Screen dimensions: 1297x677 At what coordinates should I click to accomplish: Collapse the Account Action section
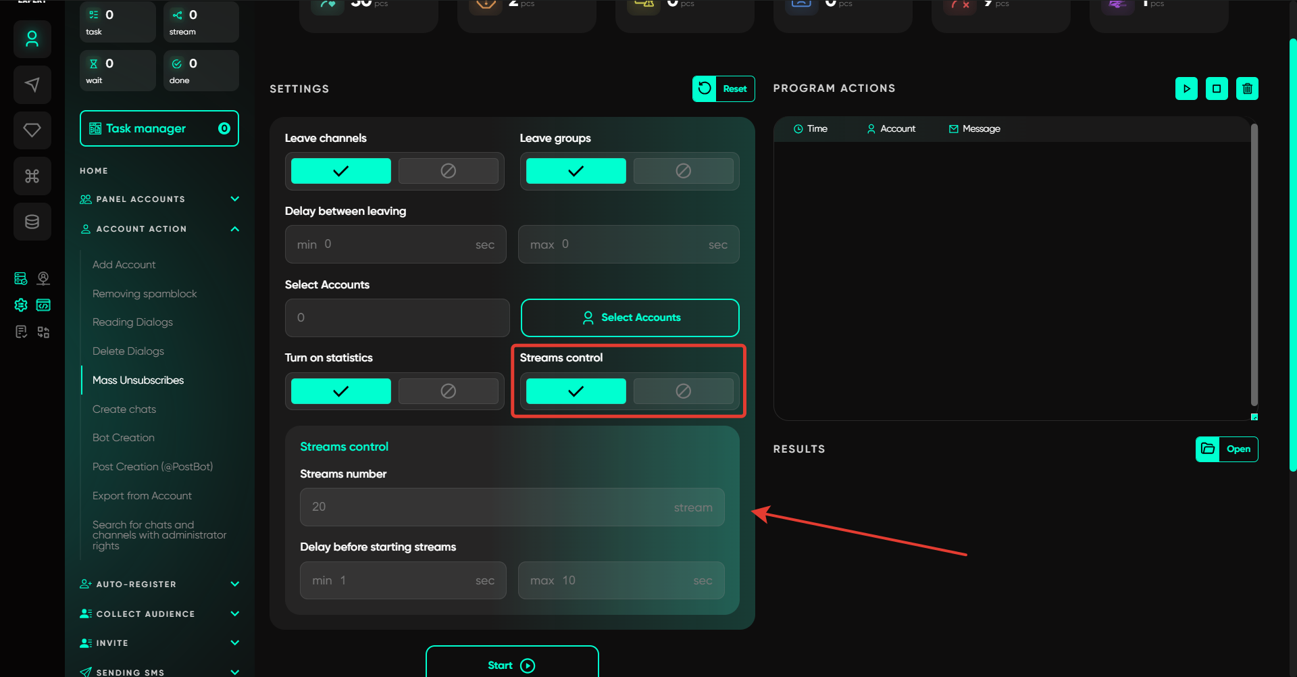pos(234,229)
